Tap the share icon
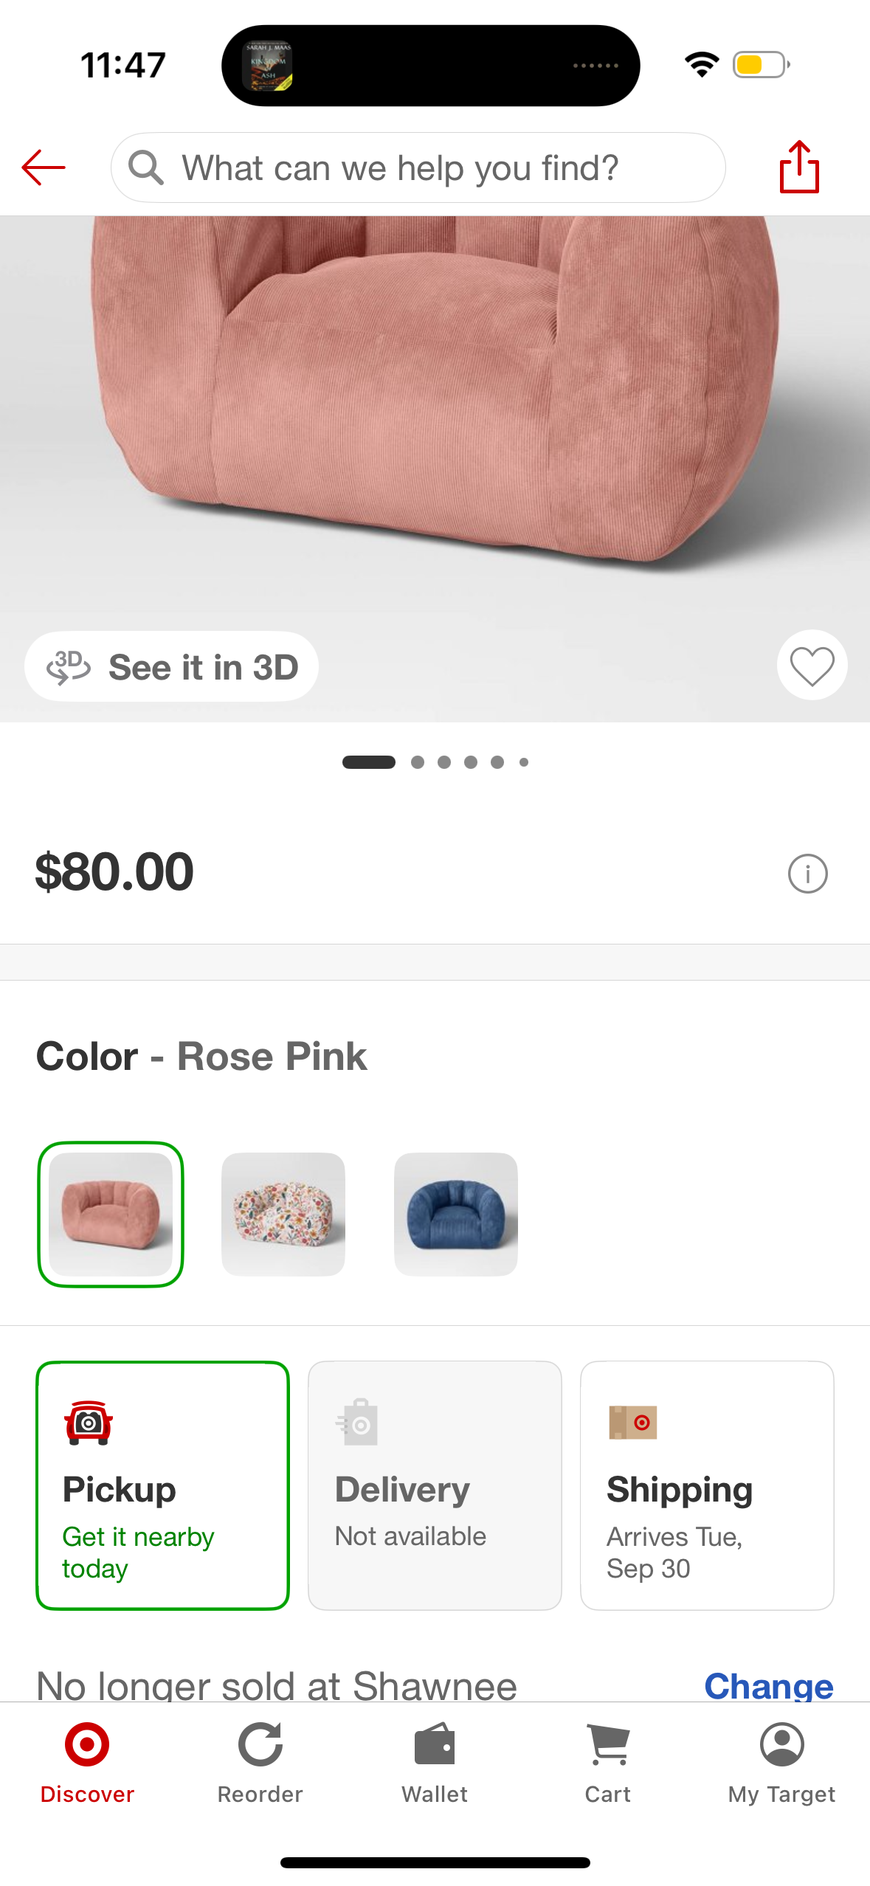 tap(799, 167)
